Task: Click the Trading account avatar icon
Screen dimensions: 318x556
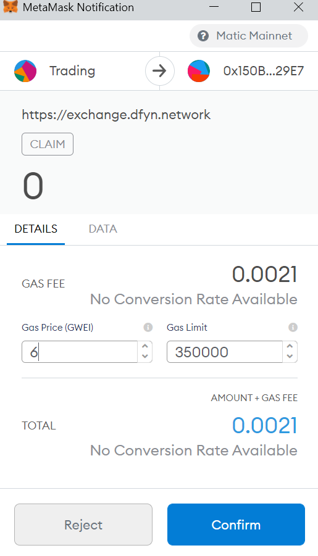Action: tap(25, 71)
